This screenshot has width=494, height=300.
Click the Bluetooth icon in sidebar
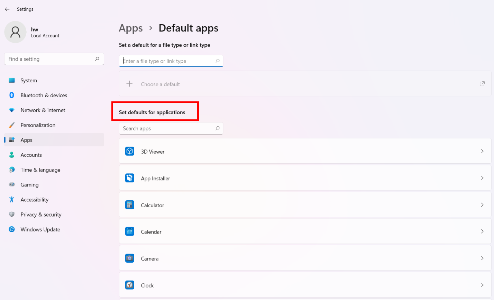(x=12, y=95)
